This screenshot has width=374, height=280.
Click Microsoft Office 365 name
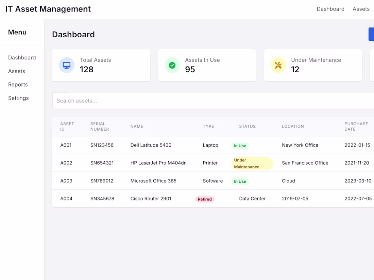tap(153, 181)
